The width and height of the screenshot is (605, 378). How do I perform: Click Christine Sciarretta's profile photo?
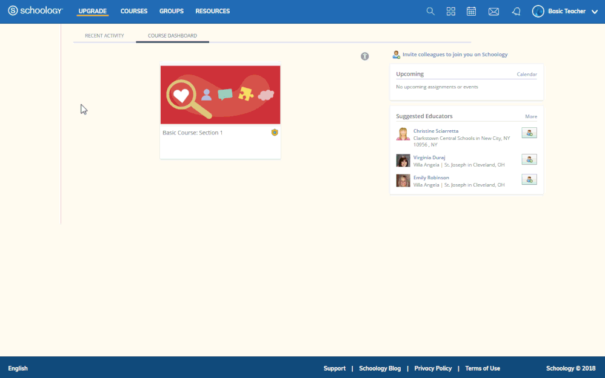(x=403, y=134)
